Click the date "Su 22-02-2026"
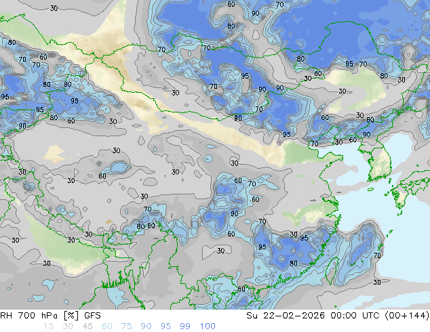Image resolution: width=430 pixels, height=332 pixels. coord(286,316)
